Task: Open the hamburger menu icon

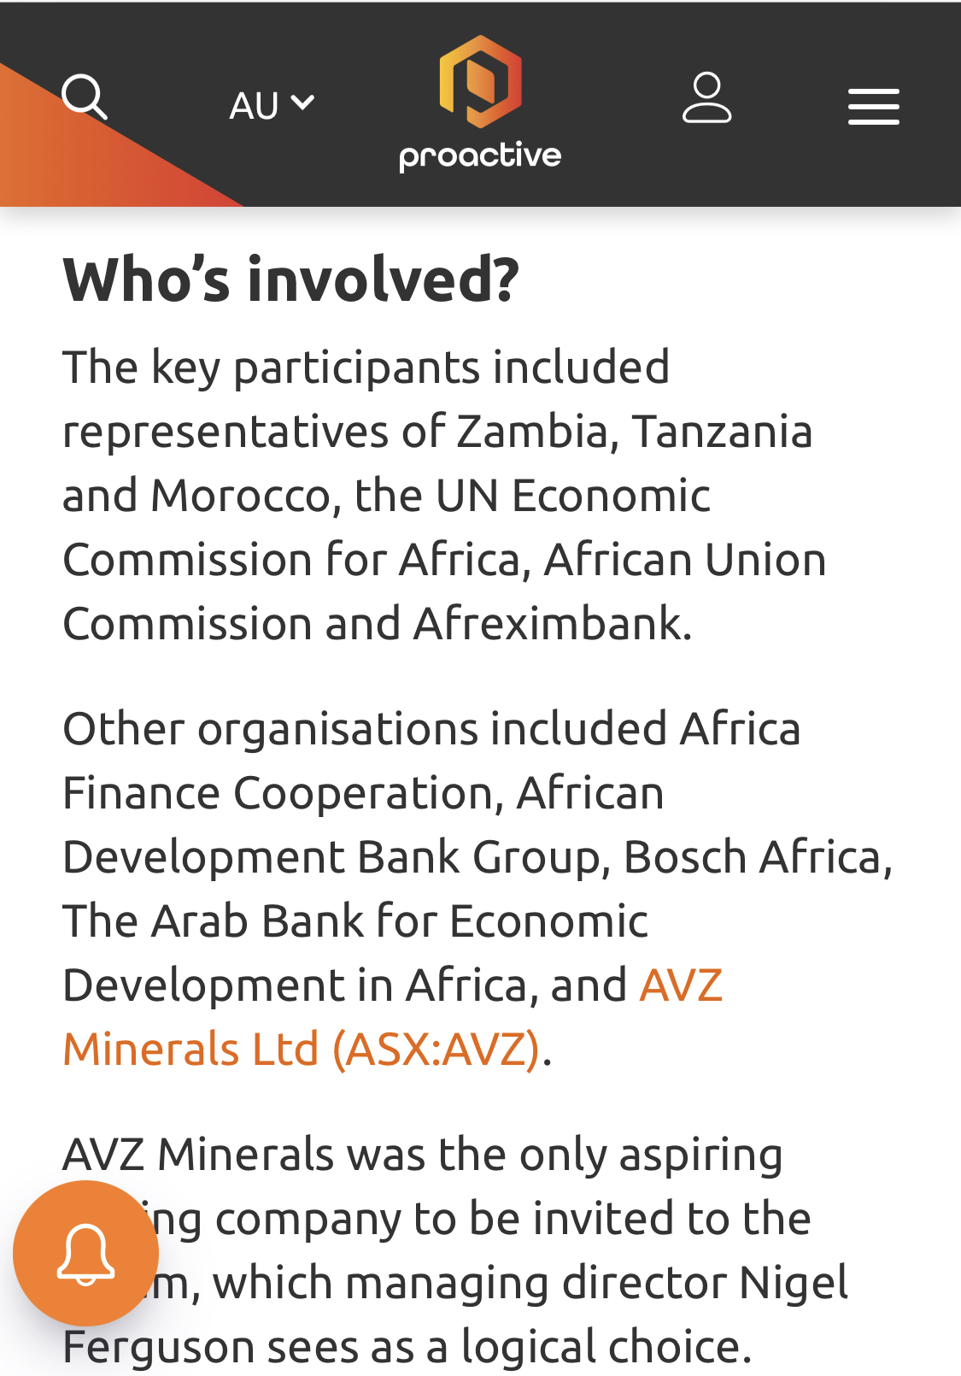Action: pos(873,107)
